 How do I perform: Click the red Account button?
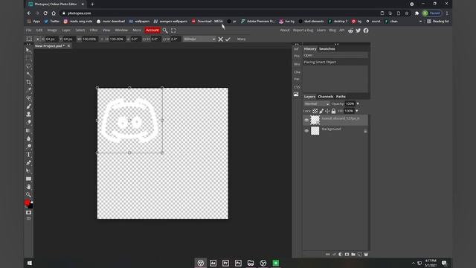152,31
